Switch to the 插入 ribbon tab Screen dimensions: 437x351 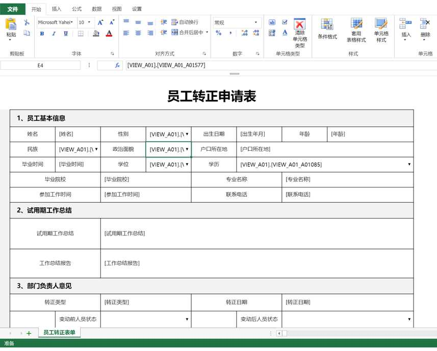point(56,9)
